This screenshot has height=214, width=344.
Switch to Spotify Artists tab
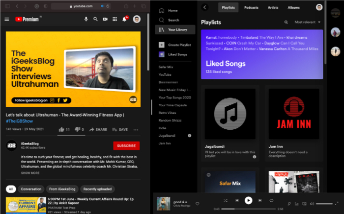pos(273,7)
